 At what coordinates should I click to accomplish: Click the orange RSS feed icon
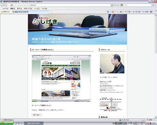click(x=113, y=12)
